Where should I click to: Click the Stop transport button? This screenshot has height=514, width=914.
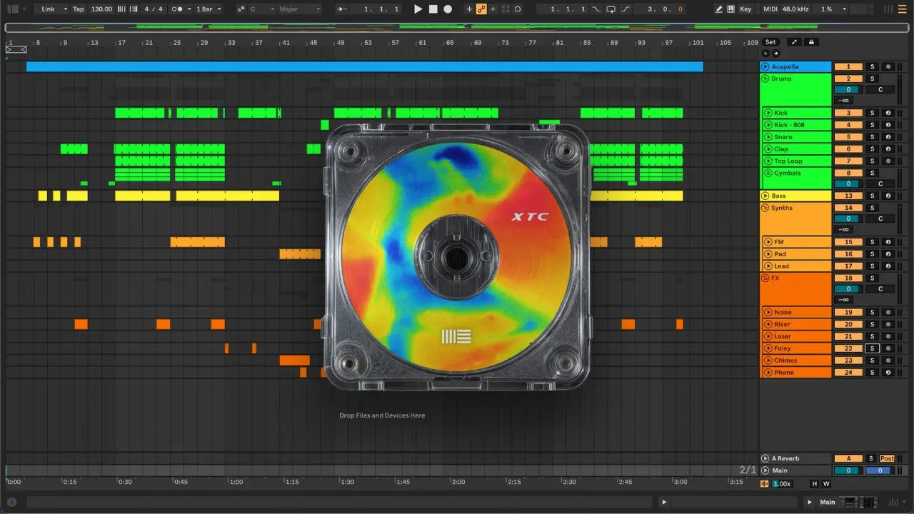[x=433, y=9]
